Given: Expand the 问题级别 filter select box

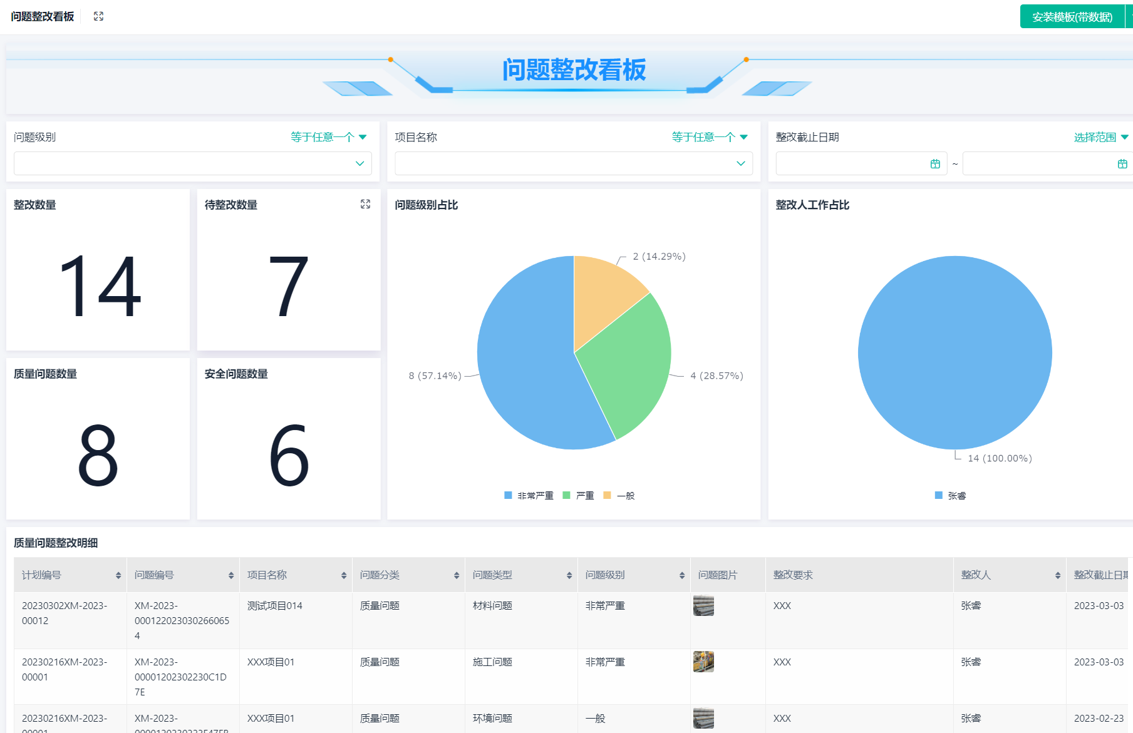Looking at the screenshot, I should click(193, 163).
